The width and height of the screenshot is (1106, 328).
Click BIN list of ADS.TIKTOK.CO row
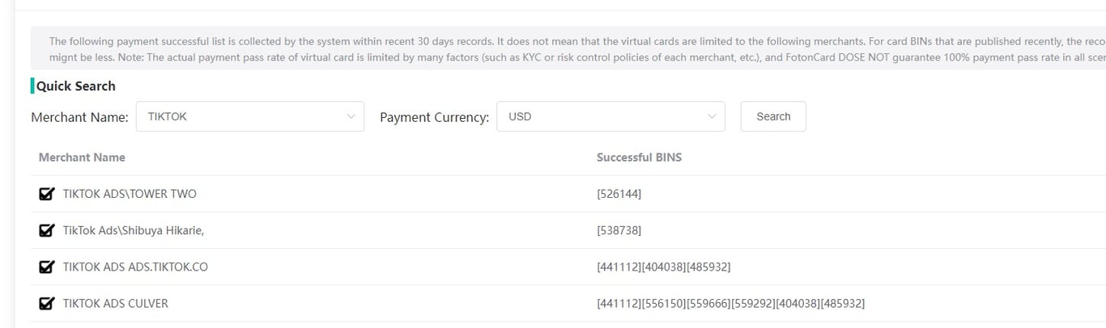pos(664,267)
